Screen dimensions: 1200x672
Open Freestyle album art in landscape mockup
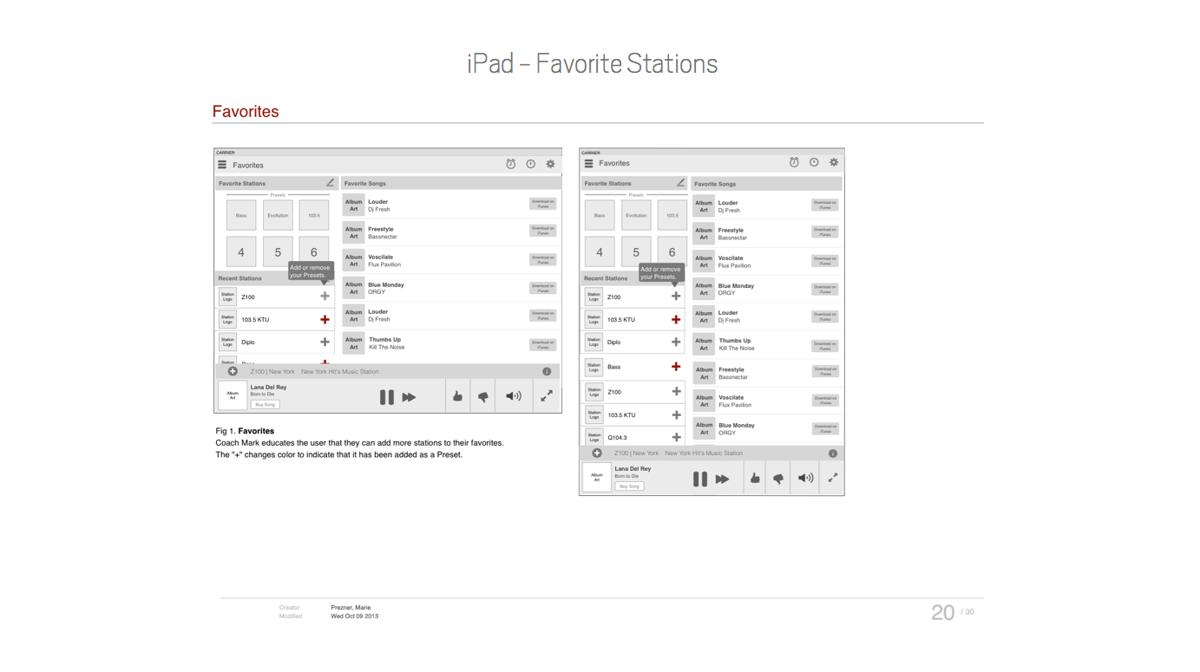pos(353,232)
